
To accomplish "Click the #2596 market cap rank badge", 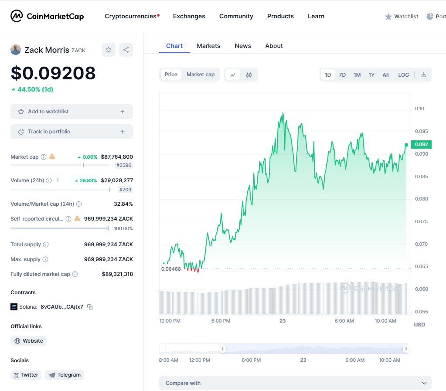I will click(x=124, y=165).
